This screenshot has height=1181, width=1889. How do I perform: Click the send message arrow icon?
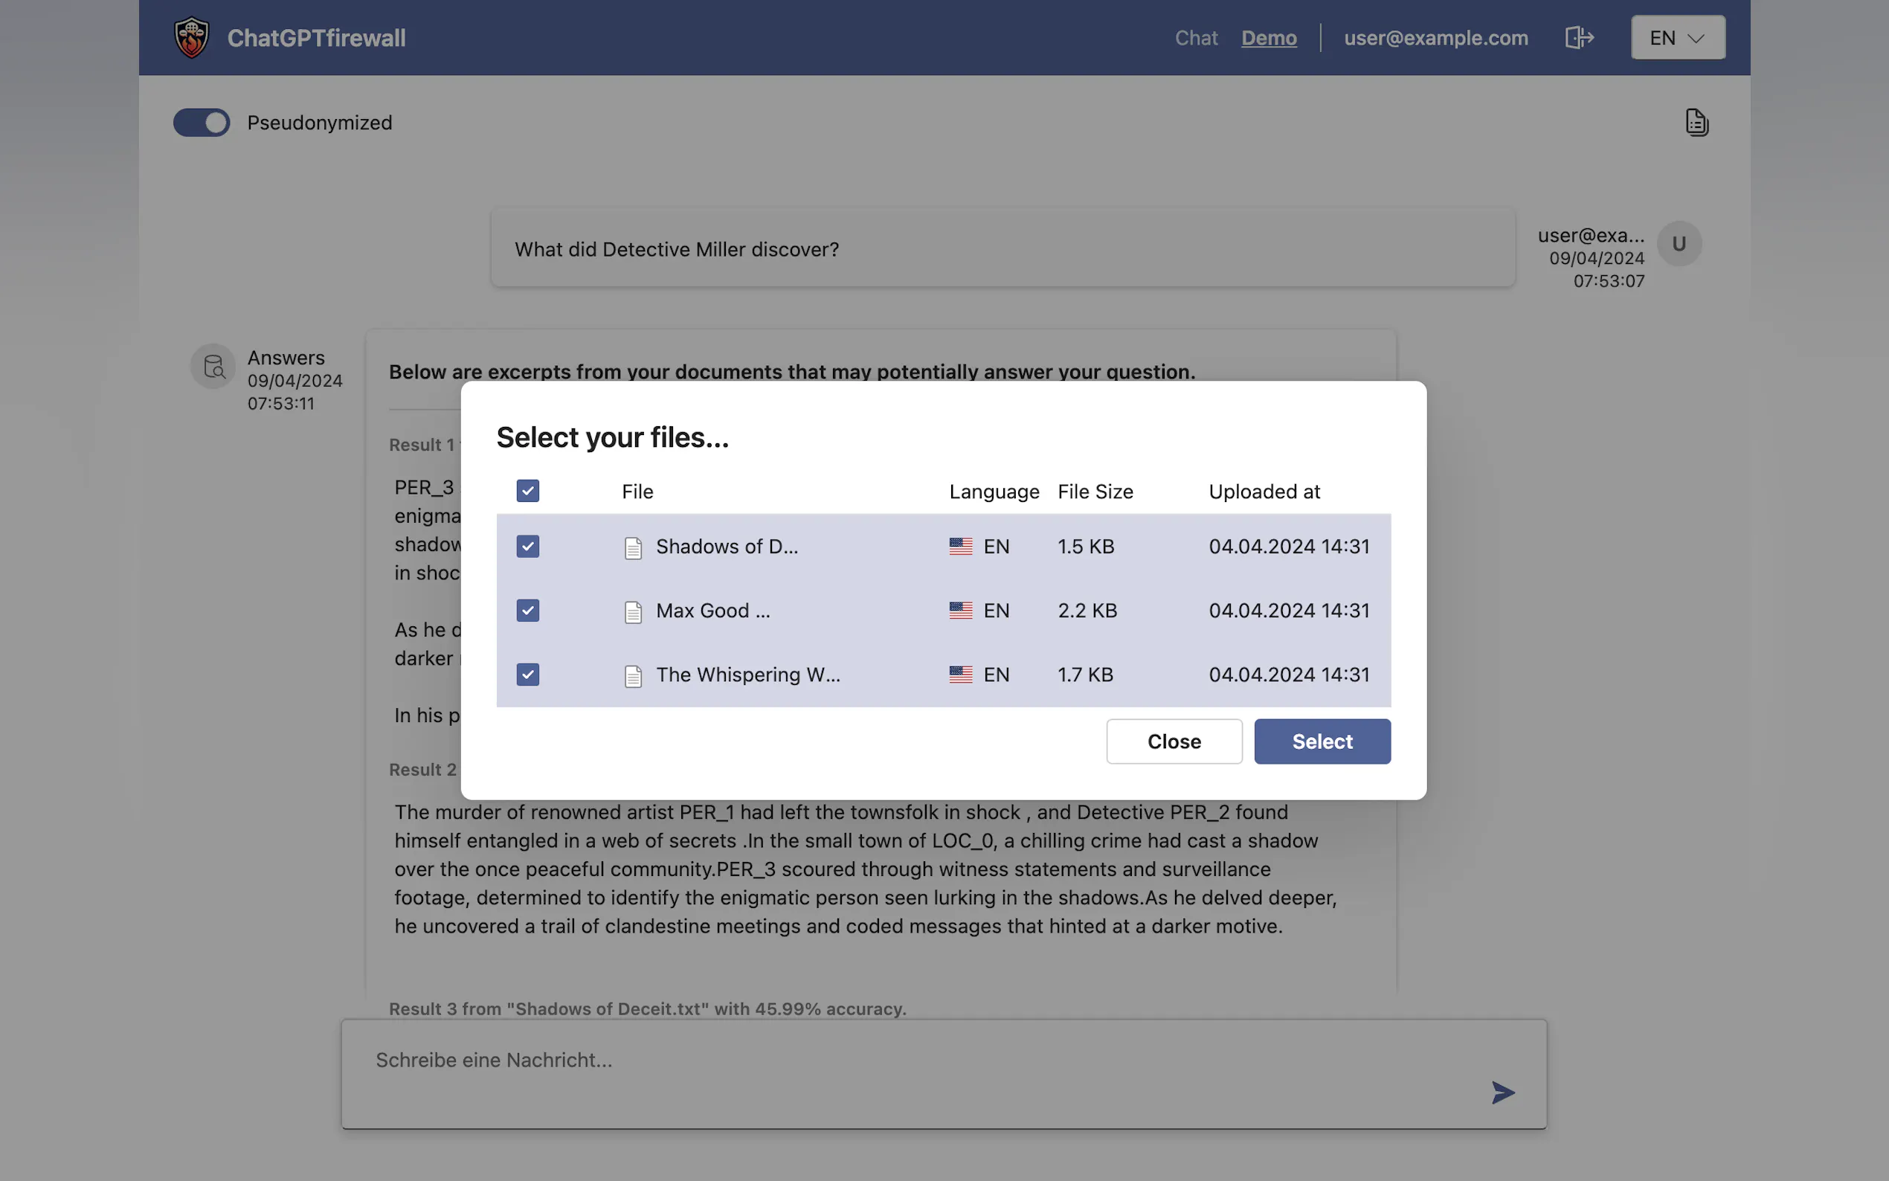coord(1502,1092)
